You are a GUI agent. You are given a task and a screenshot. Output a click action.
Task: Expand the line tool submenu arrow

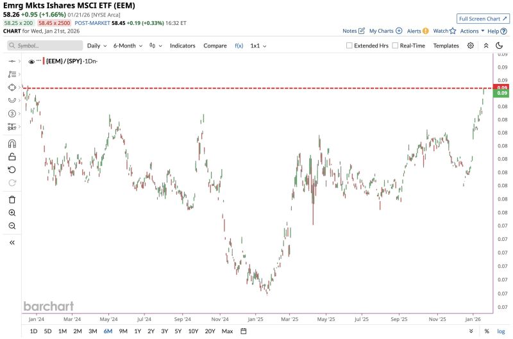click(20, 61)
